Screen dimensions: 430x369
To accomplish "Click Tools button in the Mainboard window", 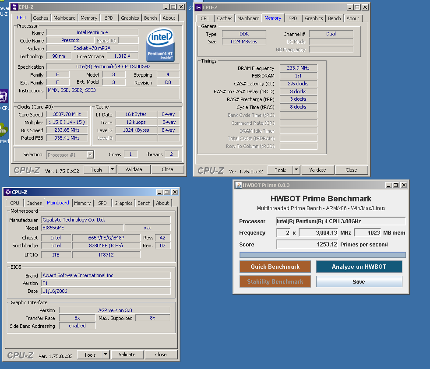I will [x=90, y=355].
